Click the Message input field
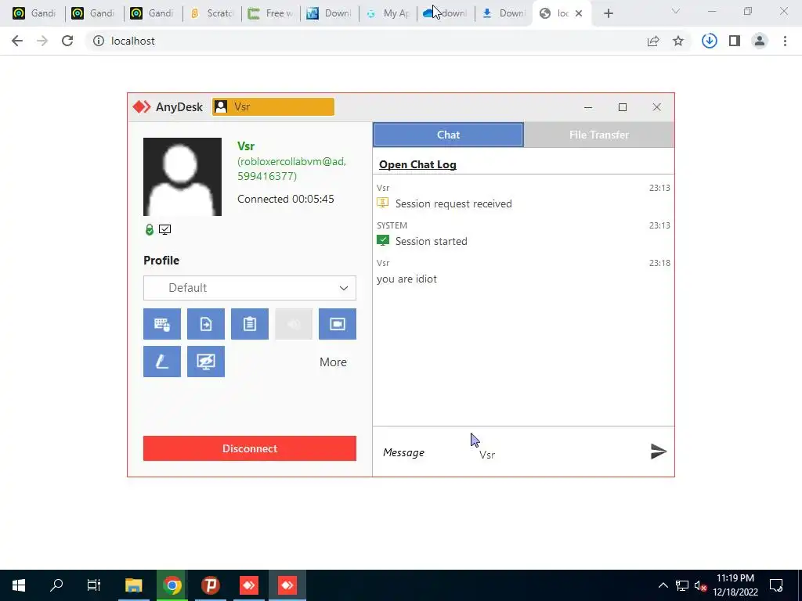 click(x=511, y=452)
